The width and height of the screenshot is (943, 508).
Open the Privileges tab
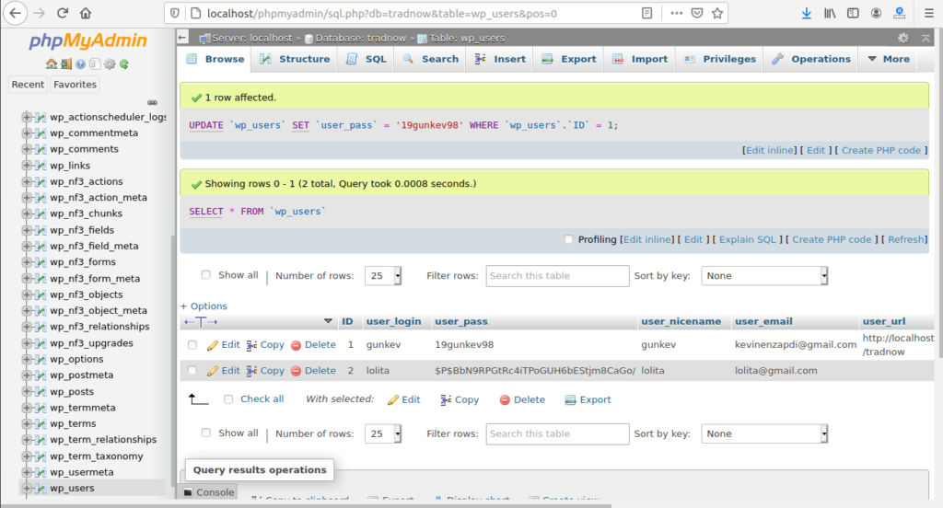pos(720,59)
